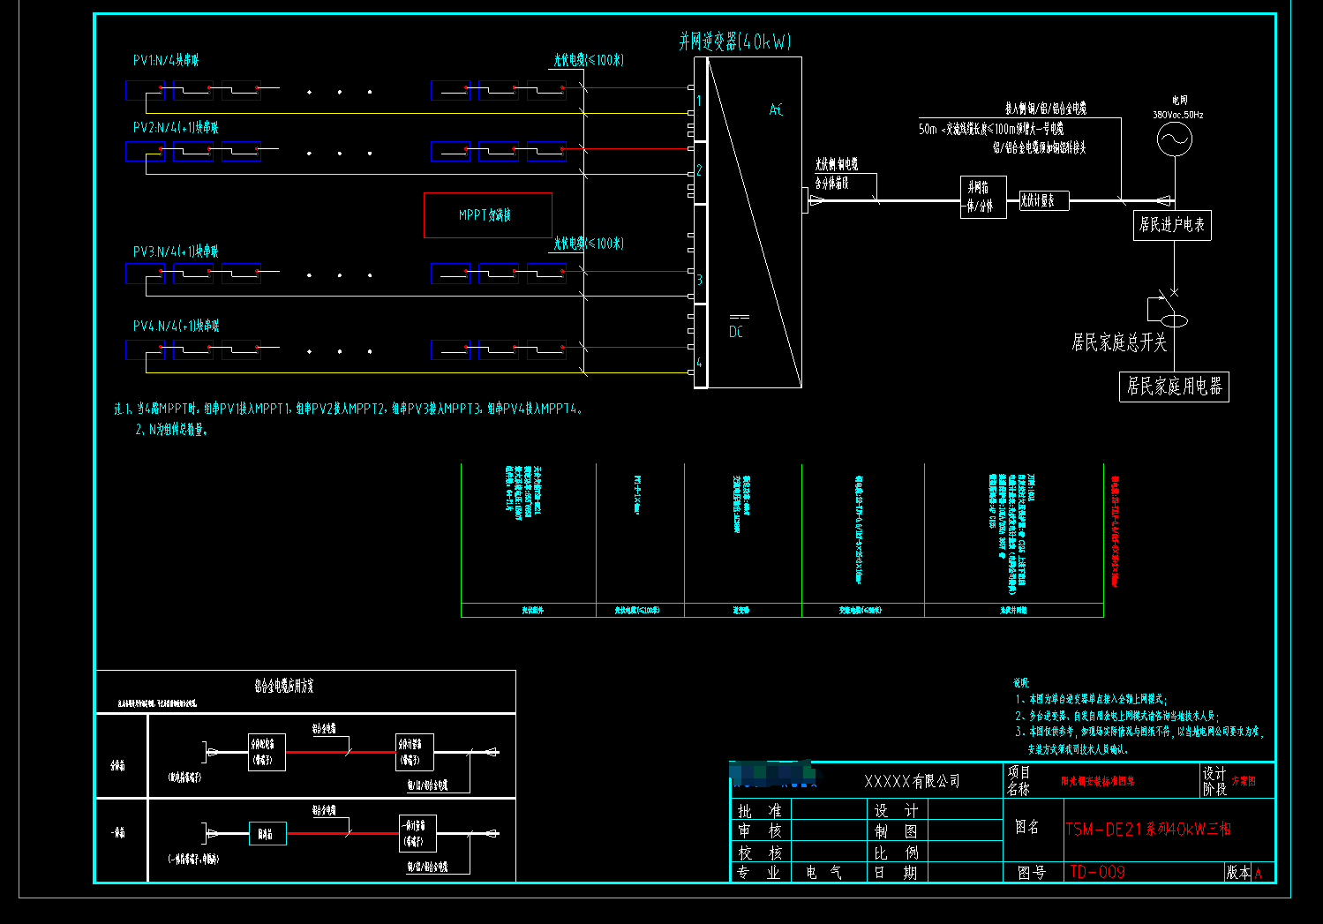Click the 电气 discipline value

tap(823, 872)
